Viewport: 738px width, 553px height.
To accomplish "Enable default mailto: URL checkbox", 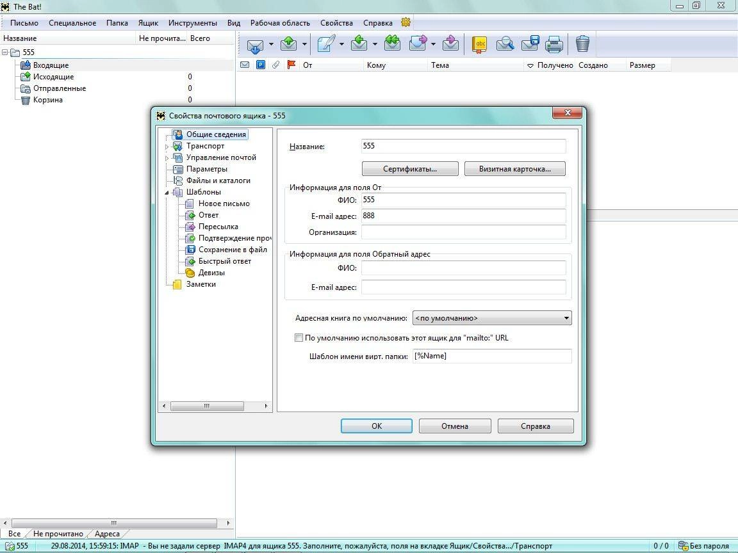I will (299, 338).
